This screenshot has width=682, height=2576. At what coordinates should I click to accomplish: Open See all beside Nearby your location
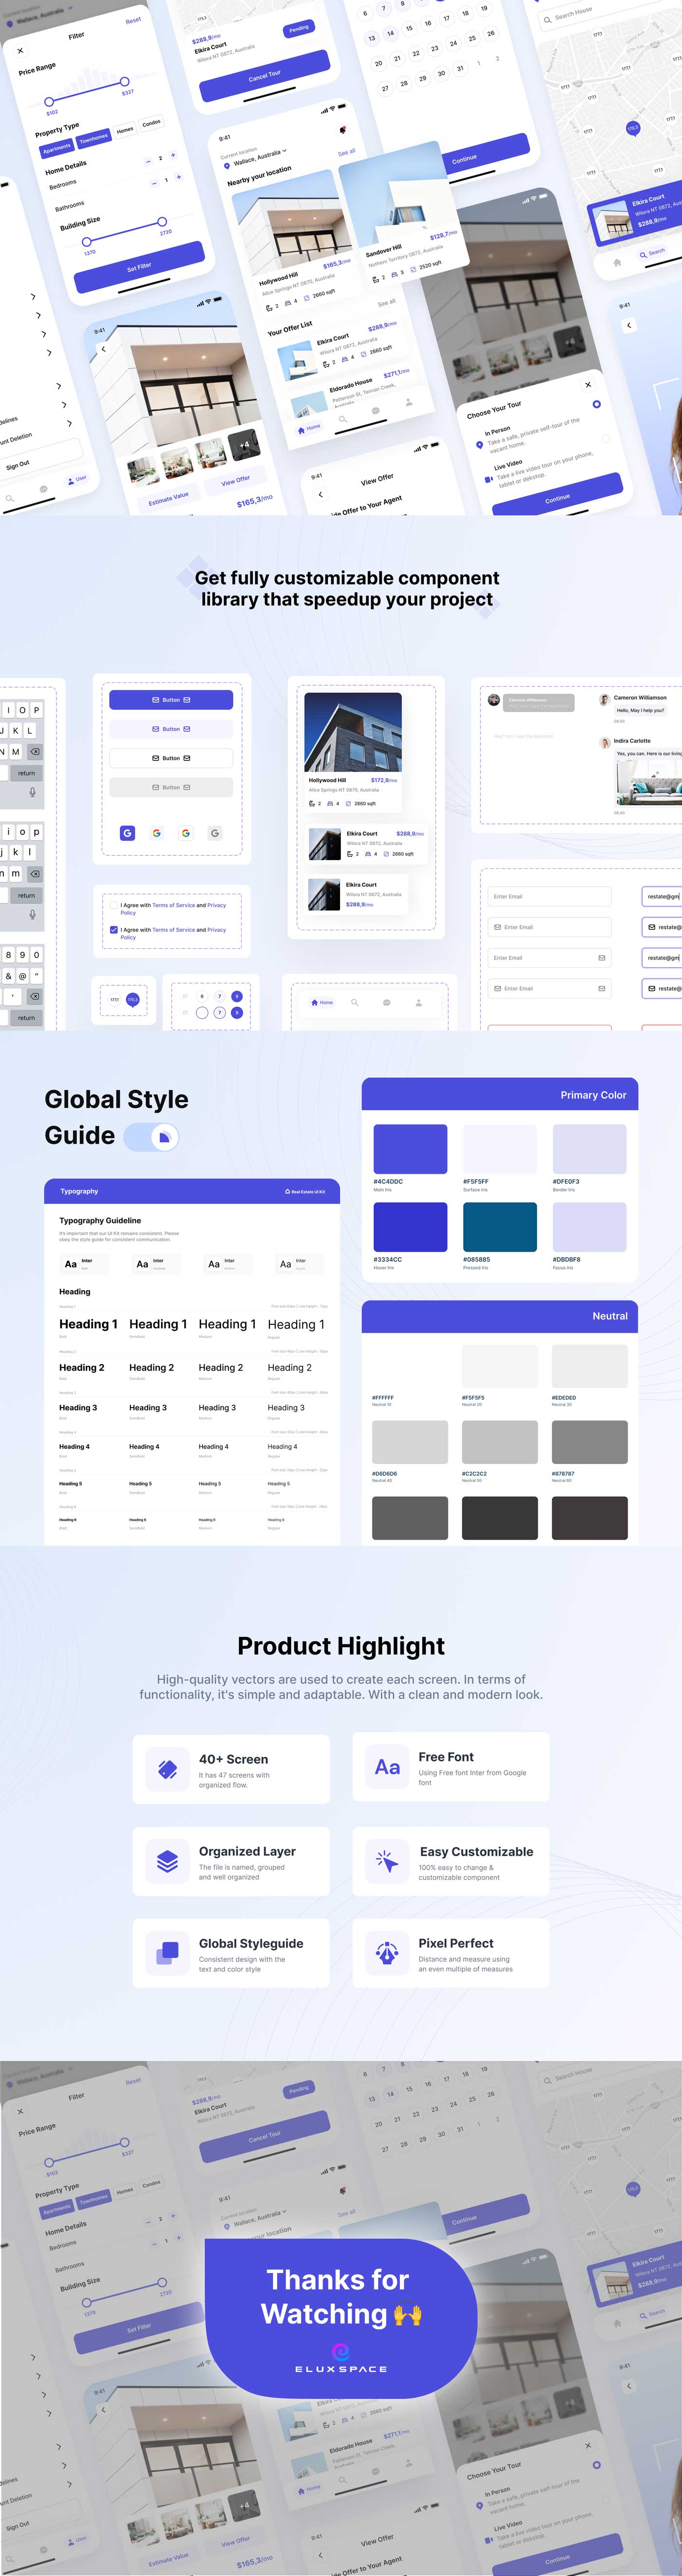346,153
